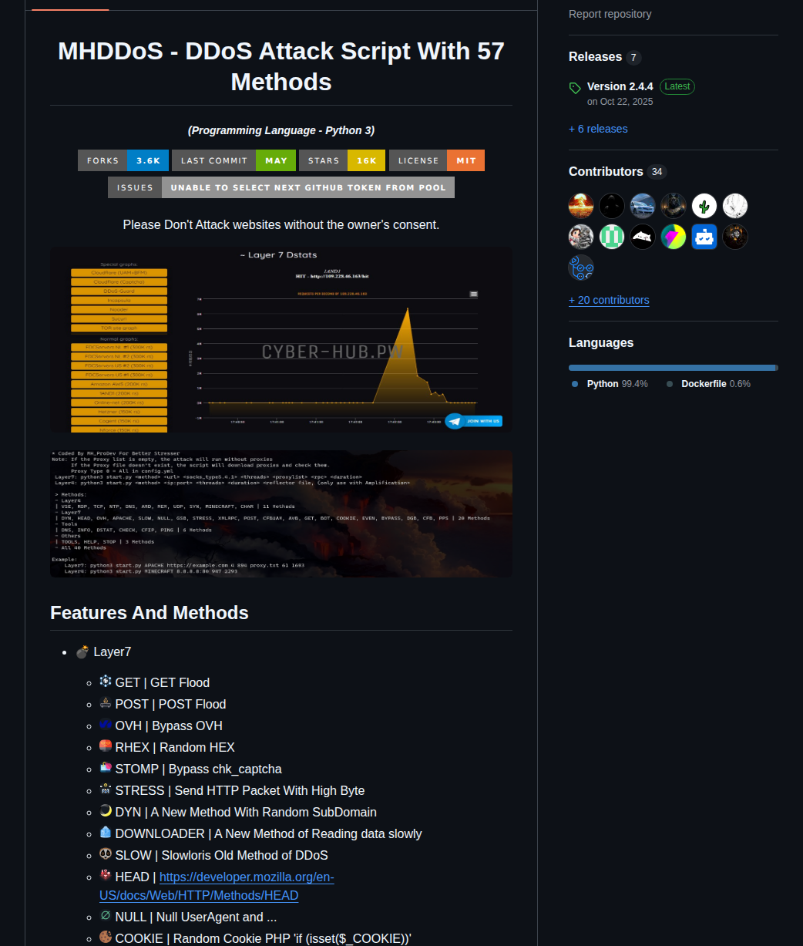Click 'STRESS | Send HTTP Packet' text
Screen dimensions: 803x946
click(x=240, y=790)
